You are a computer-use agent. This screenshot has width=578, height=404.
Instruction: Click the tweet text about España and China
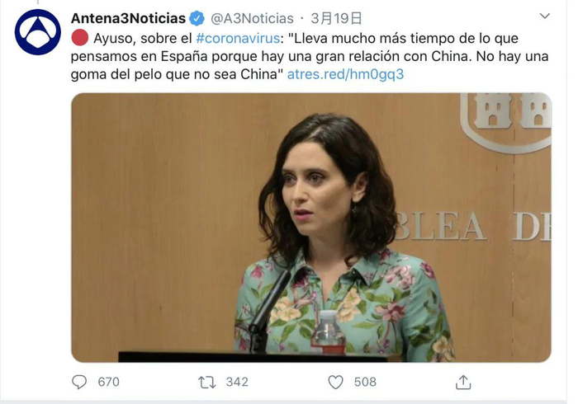point(310,56)
